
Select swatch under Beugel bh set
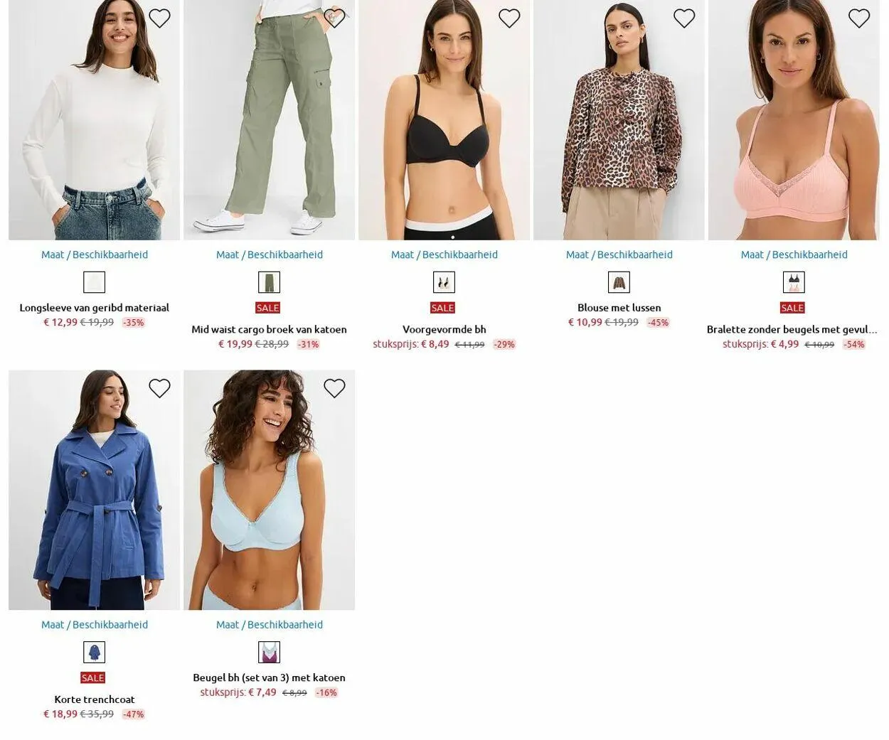point(269,652)
